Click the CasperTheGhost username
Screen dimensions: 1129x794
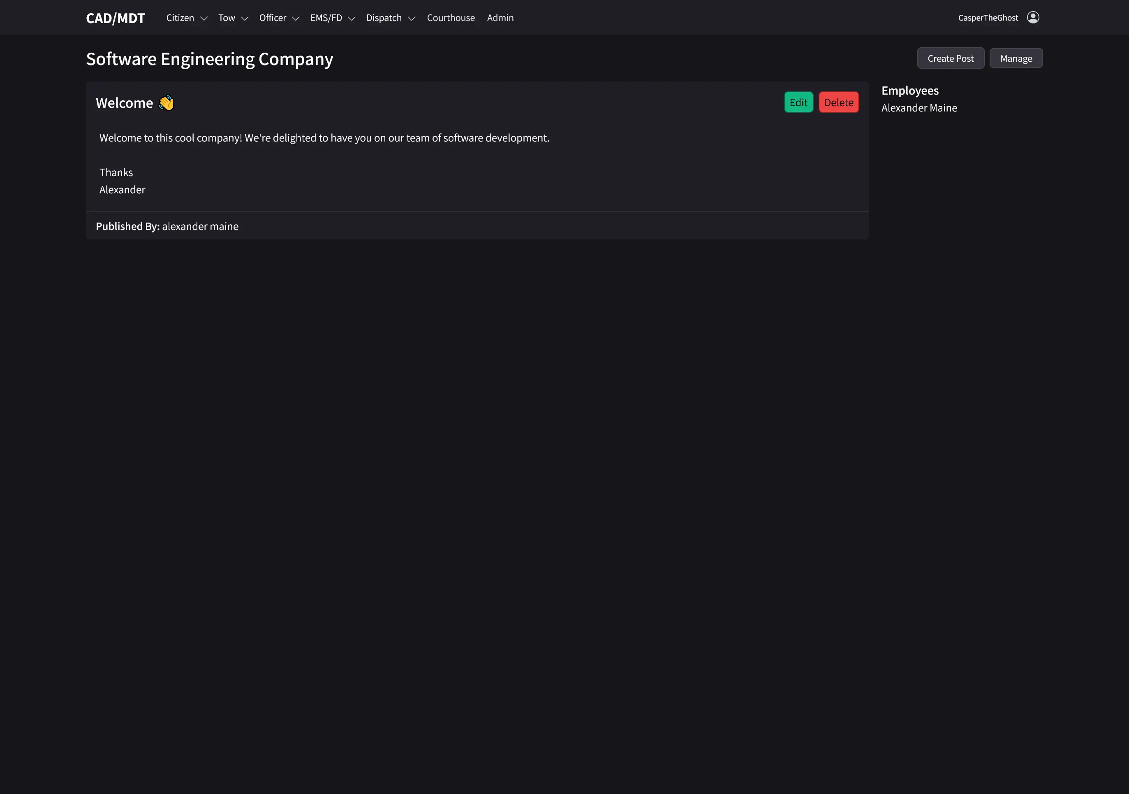(x=988, y=18)
